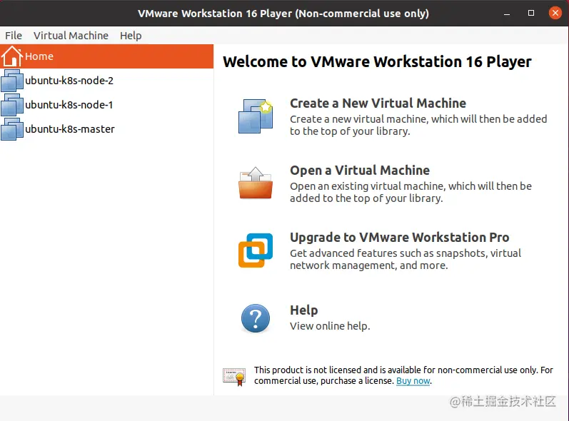Click 'Welcome to VMware Workstation 16 Player' title
The width and height of the screenshot is (569, 421).
click(x=377, y=61)
